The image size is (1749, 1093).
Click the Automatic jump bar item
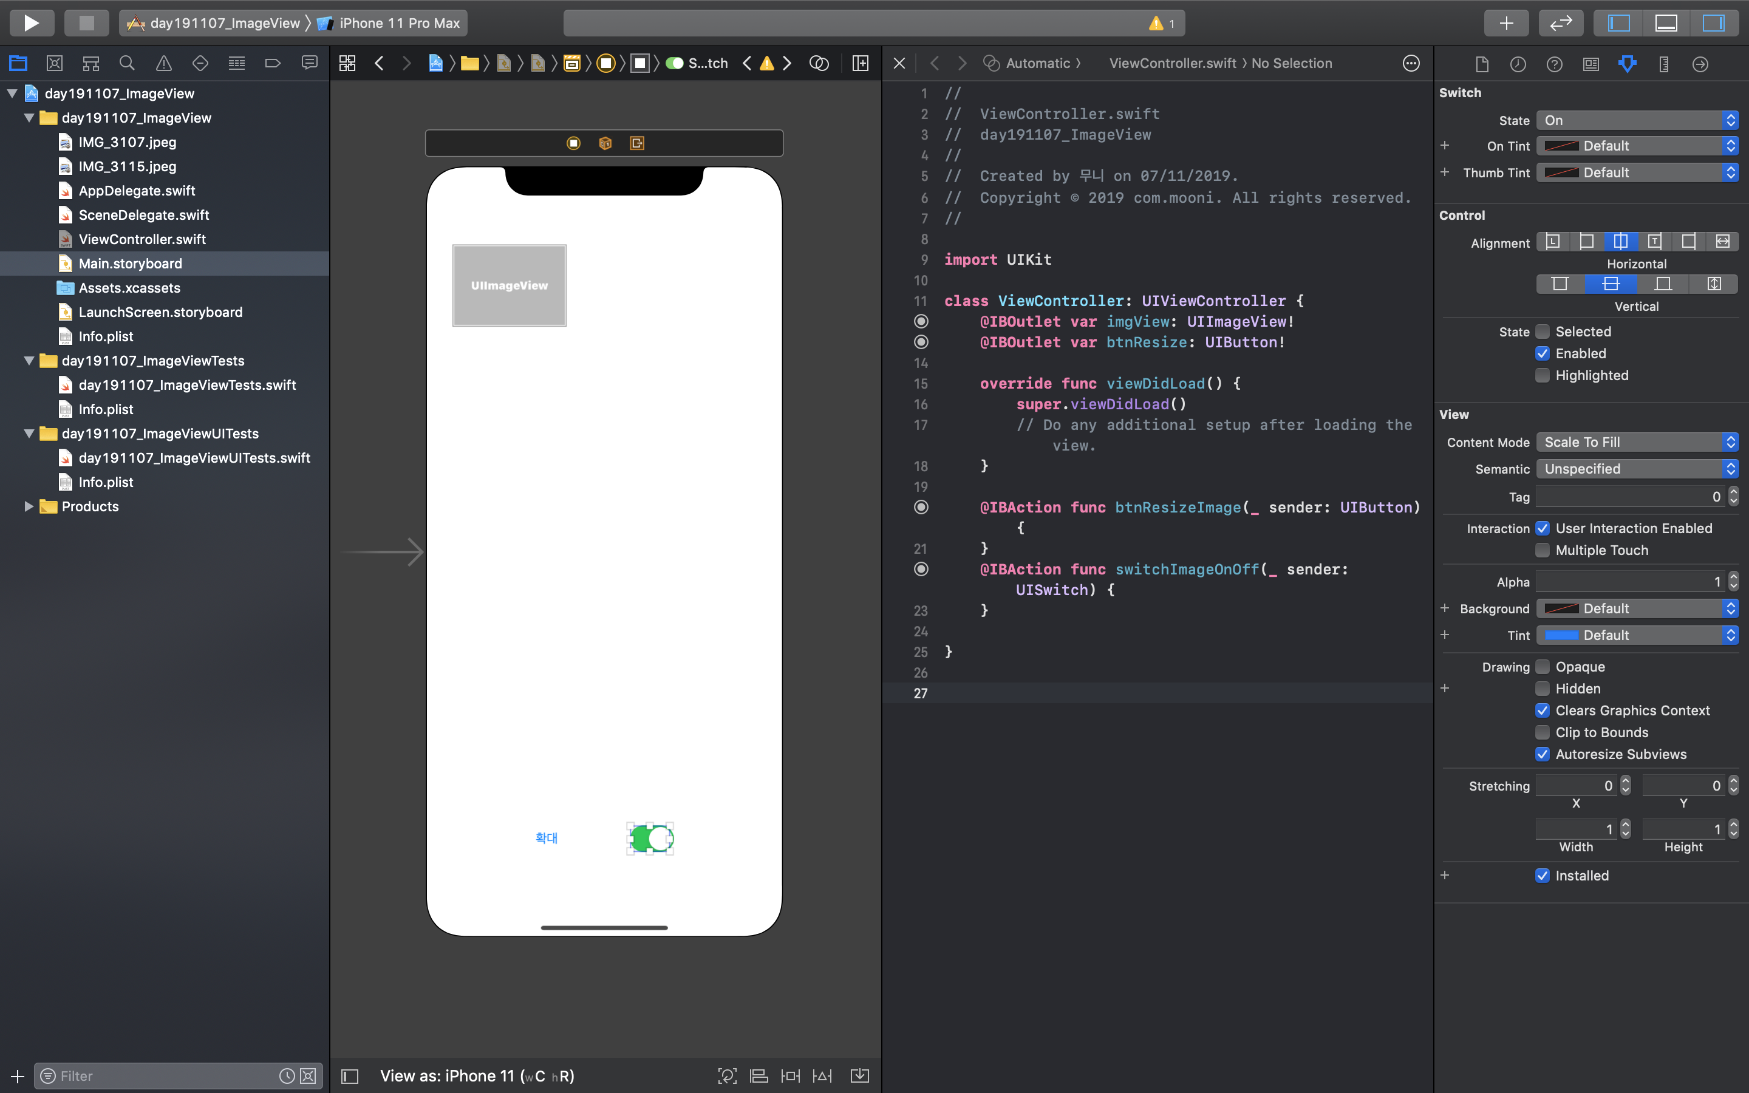coord(1037,64)
